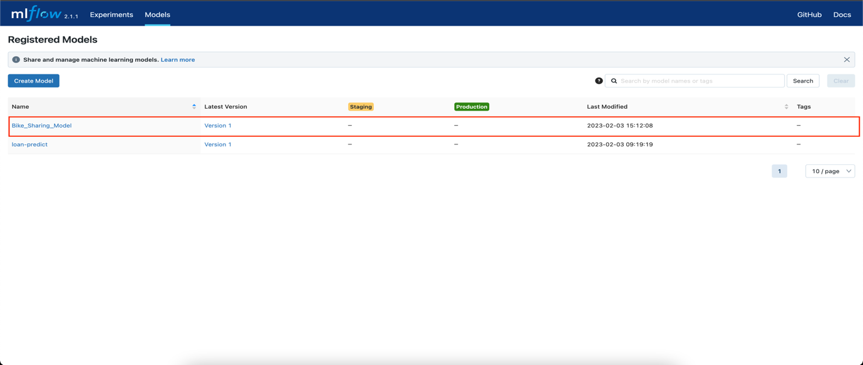
Task: Click the date 2023-02-03 15:12:08
Action: pos(620,126)
